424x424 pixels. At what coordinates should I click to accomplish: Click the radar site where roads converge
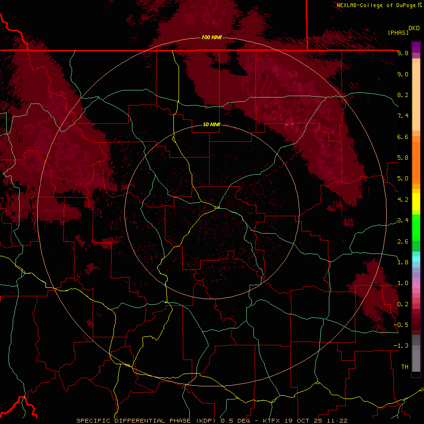click(x=217, y=208)
